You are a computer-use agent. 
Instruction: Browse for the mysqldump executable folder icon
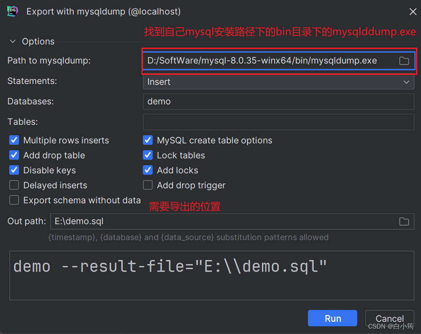404,61
